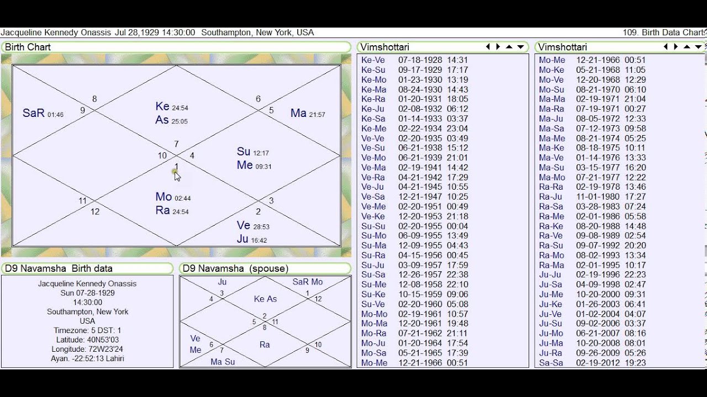707x397 pixels.
Task: Click the Latitude: 40N53'03 line
Action: point(87,340)
